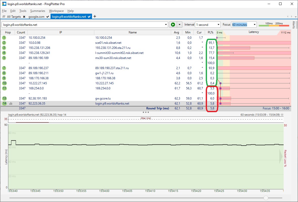Click the Cur column header

[x=199, y=32]
